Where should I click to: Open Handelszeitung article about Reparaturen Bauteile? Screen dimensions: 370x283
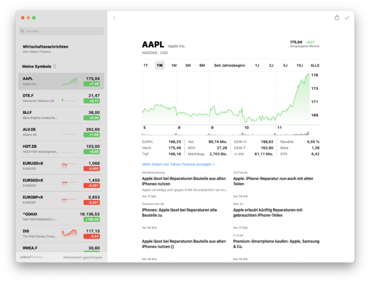tap(185, 184)
